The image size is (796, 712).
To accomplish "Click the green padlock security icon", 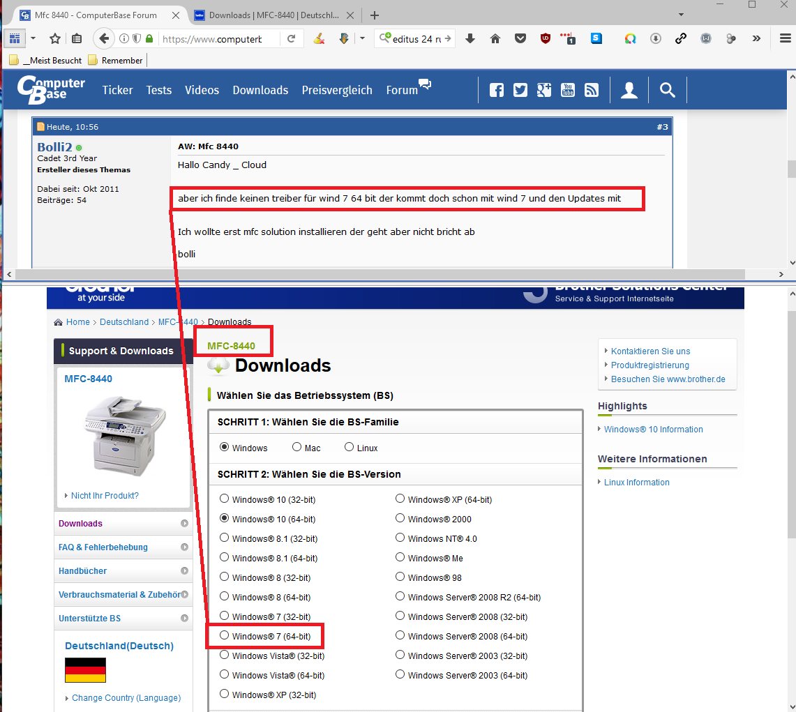I will tap(149, 38).
